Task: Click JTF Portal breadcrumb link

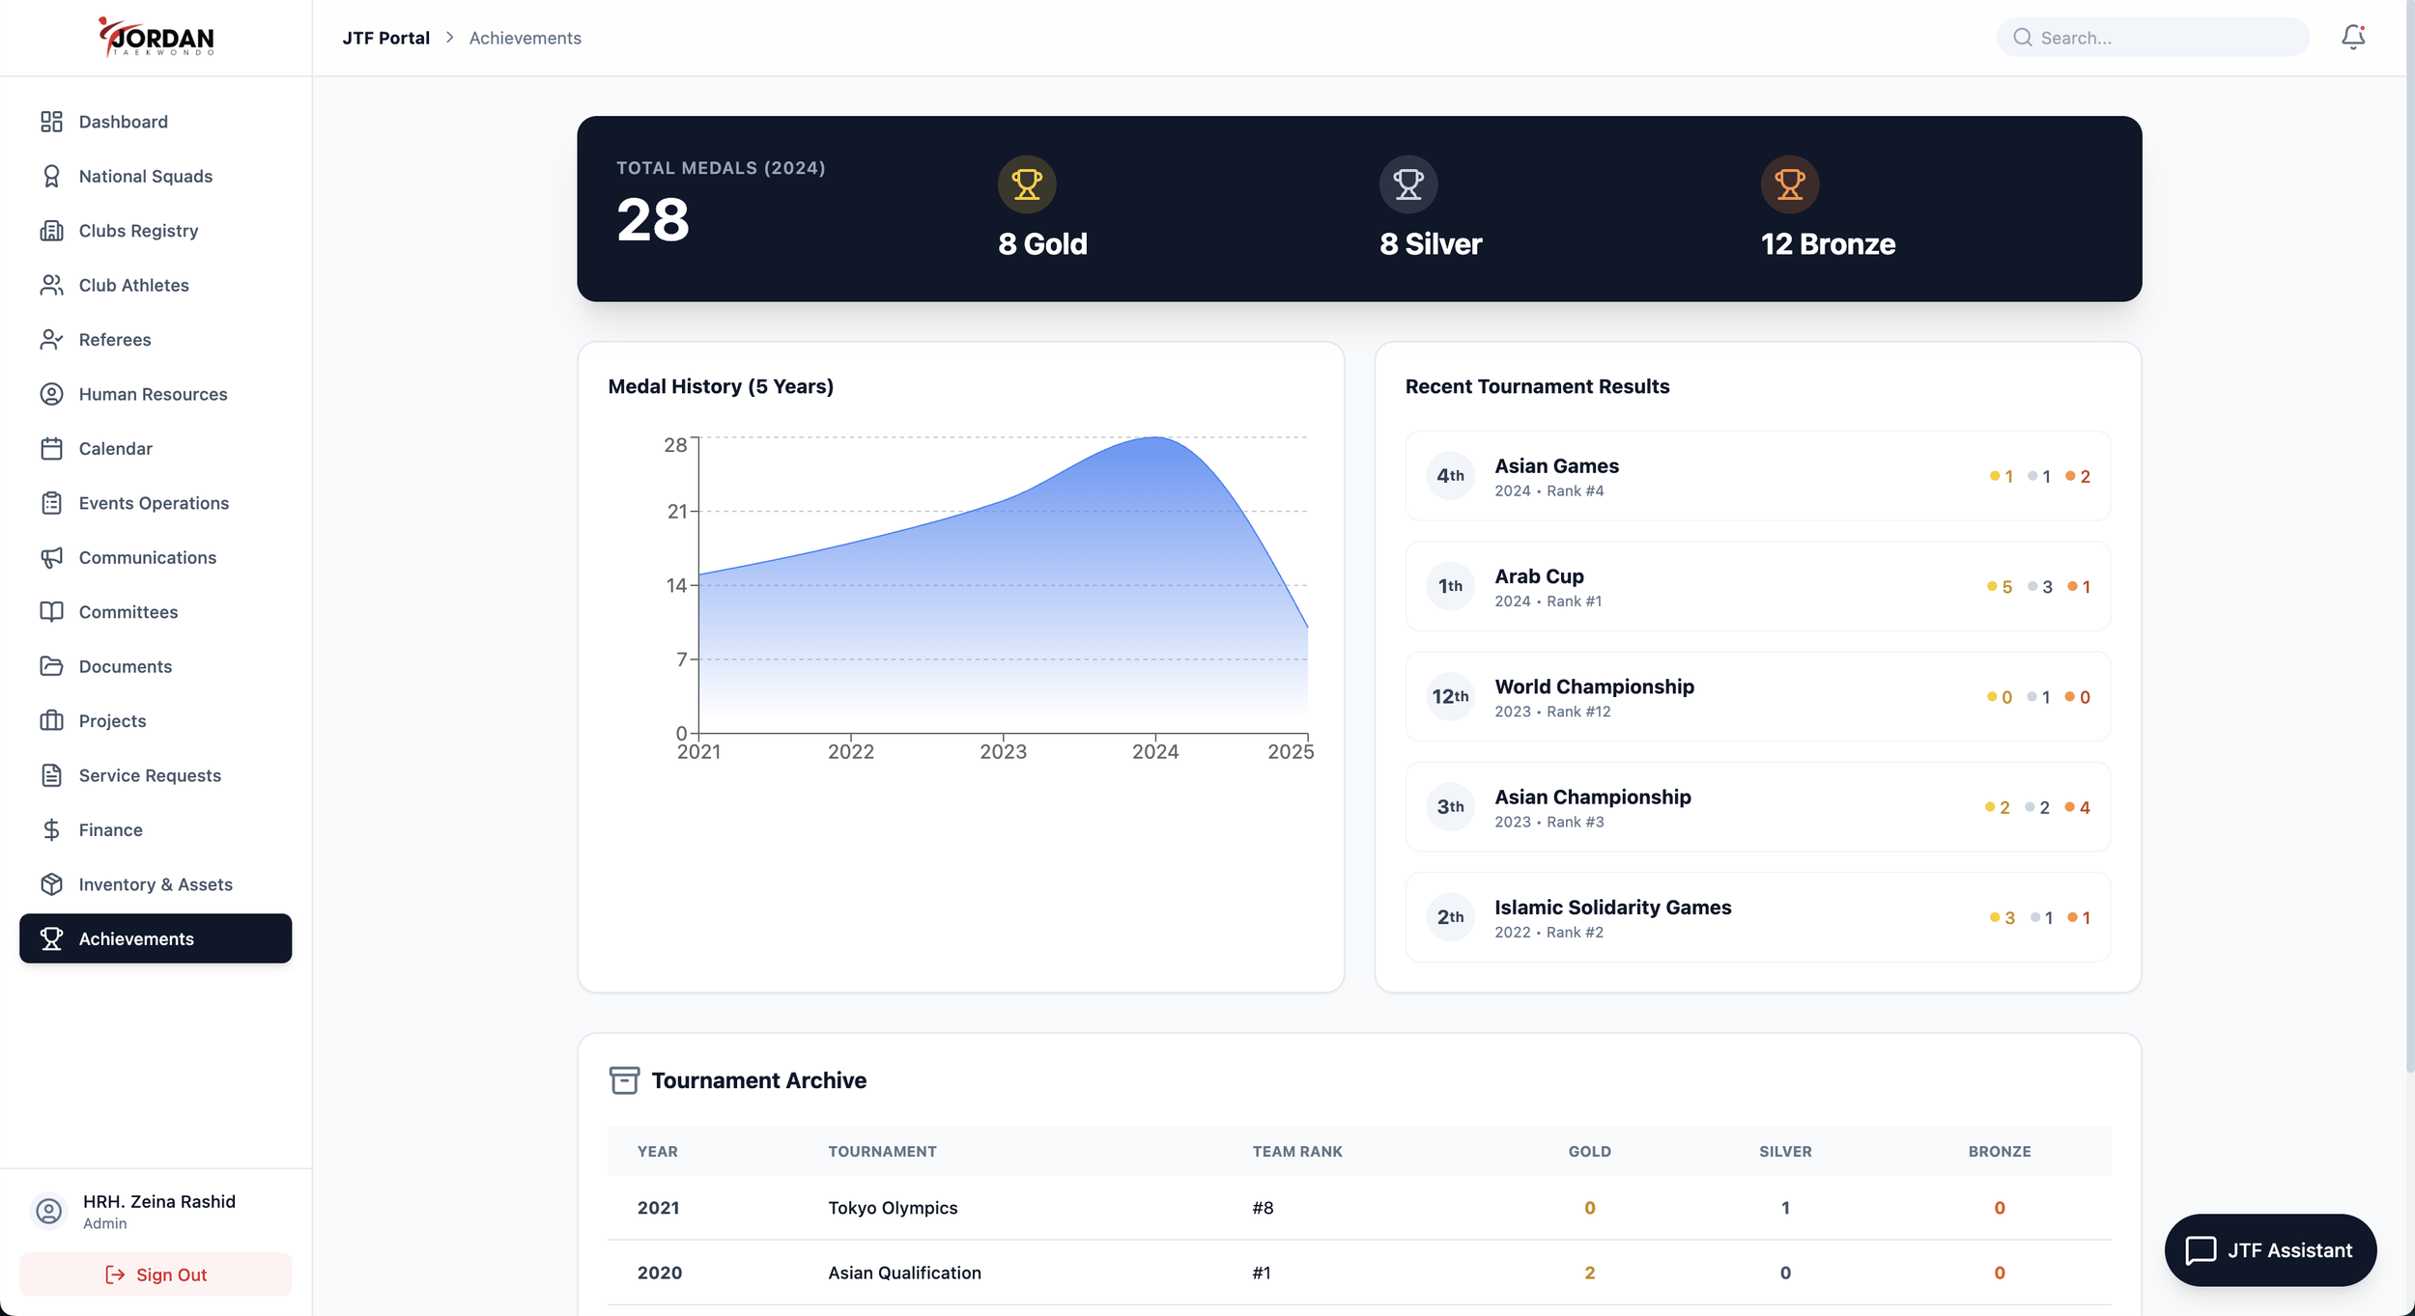Action: click(385, 38)
